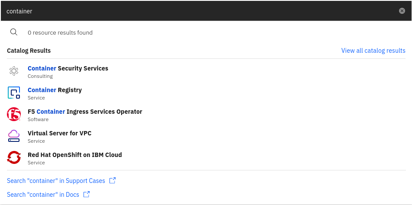Click the "Consulting" label under Container Security Services
The height and width of the screenshot is (205, 412).
pos(40,76)
